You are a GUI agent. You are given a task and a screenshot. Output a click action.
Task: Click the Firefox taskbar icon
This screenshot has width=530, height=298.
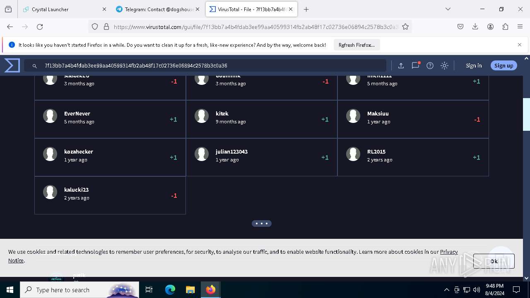(210, 290)
